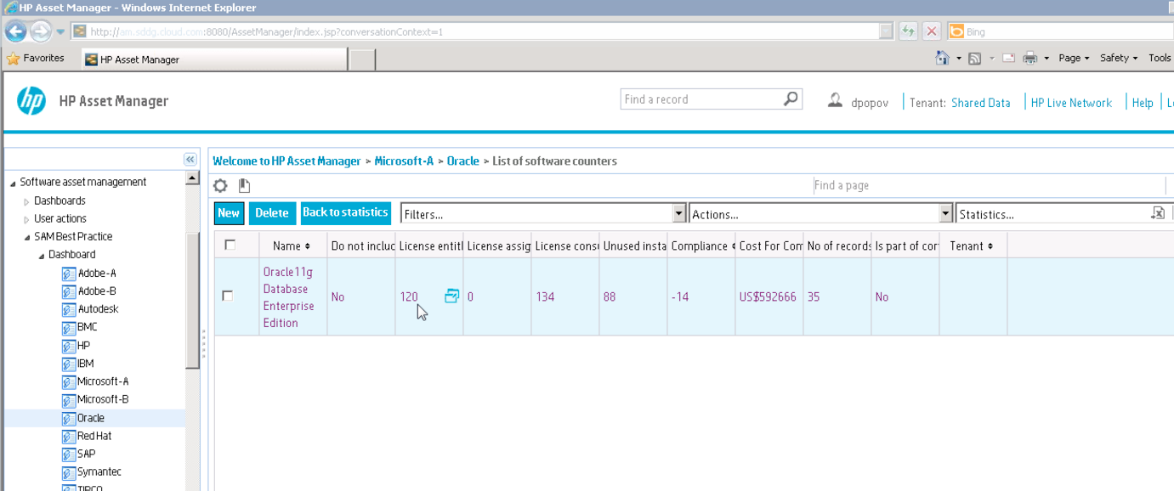
Task: Select the HP item in Dashboard tree
Action: tap(83, 346)
